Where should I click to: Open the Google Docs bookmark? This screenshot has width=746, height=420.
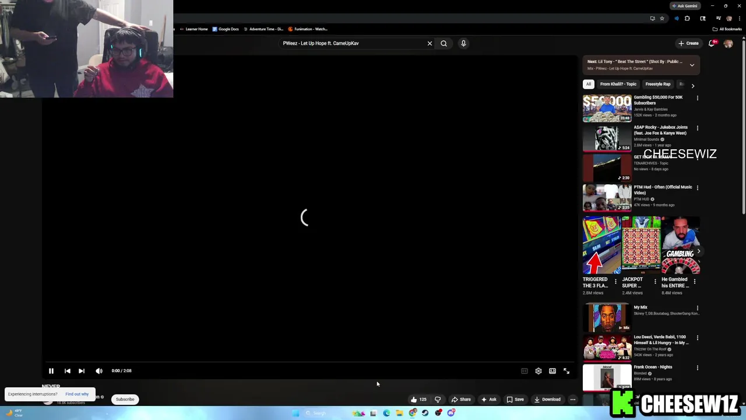click(226, 29)
